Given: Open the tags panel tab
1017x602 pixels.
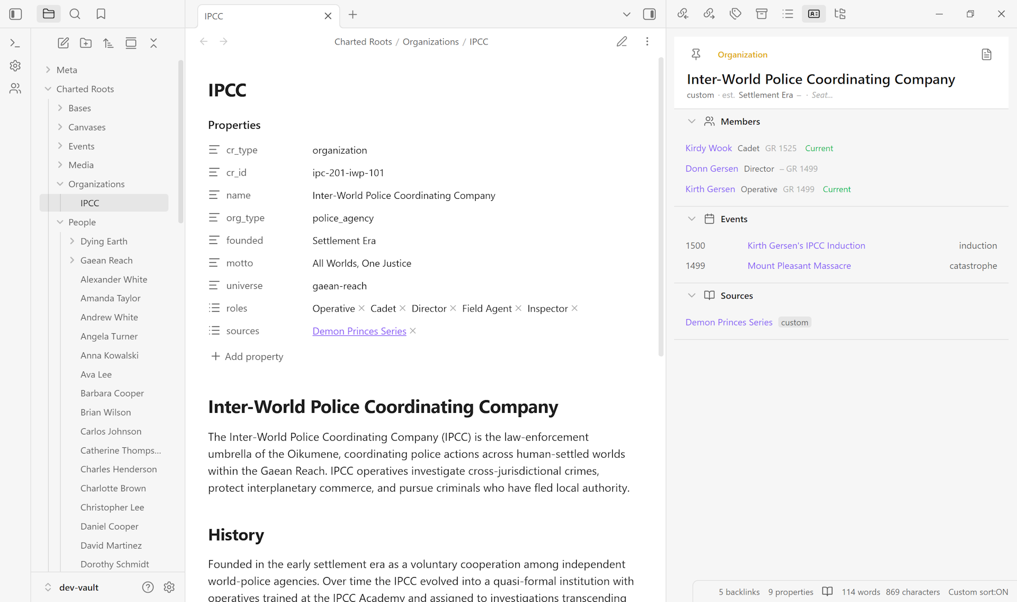Looking at the screenshot, I should click(x=735, y=14).
